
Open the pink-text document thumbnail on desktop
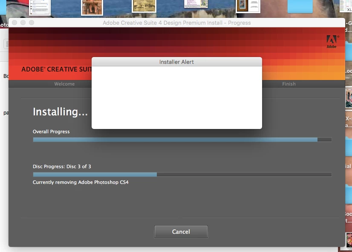196,4
